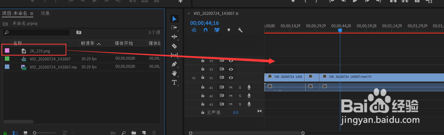The height and width of the screenshot is (135, 444).
Task: Select the Pen tool
Action: click(x=174, y=64)
